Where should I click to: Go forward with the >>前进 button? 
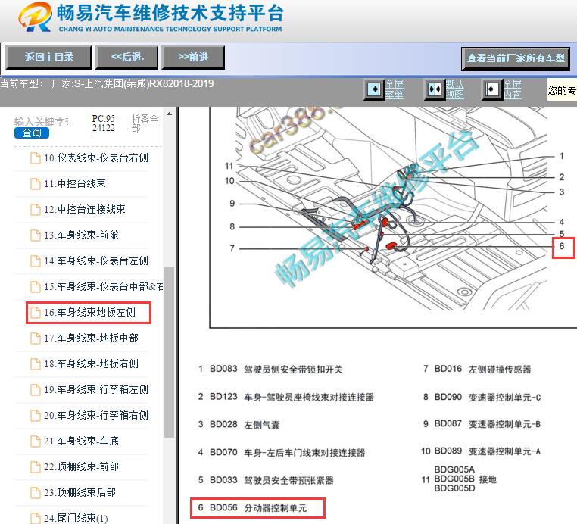[193, 57]
